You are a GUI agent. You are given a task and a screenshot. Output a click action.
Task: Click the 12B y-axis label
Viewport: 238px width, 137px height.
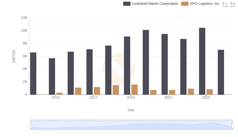[24, 18]
